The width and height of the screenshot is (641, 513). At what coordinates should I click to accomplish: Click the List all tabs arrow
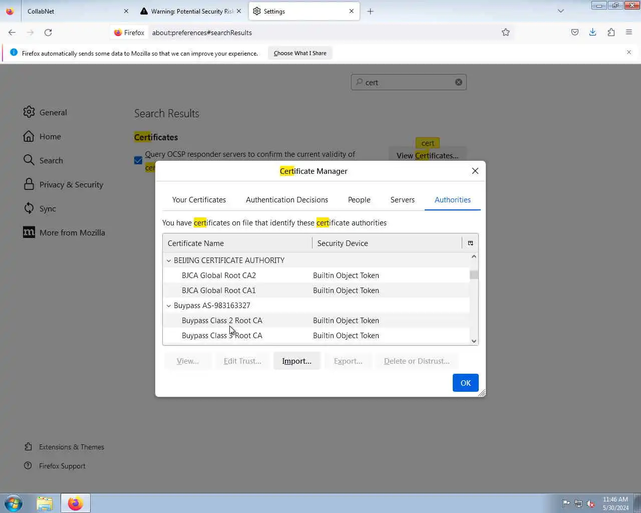tap(561, 11)
